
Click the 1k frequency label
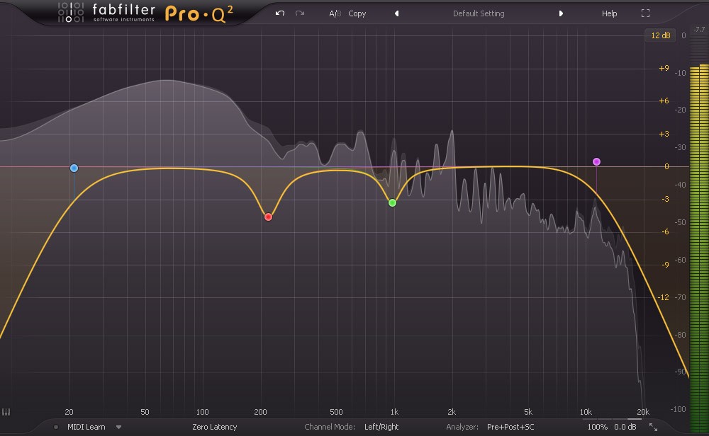[394, 412]
